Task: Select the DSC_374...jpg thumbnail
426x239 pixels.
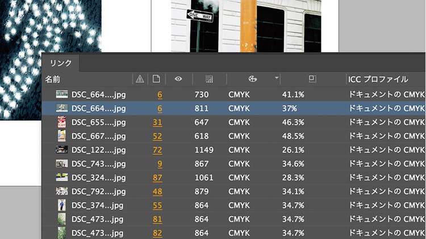Action: click(x=62, y=205)
